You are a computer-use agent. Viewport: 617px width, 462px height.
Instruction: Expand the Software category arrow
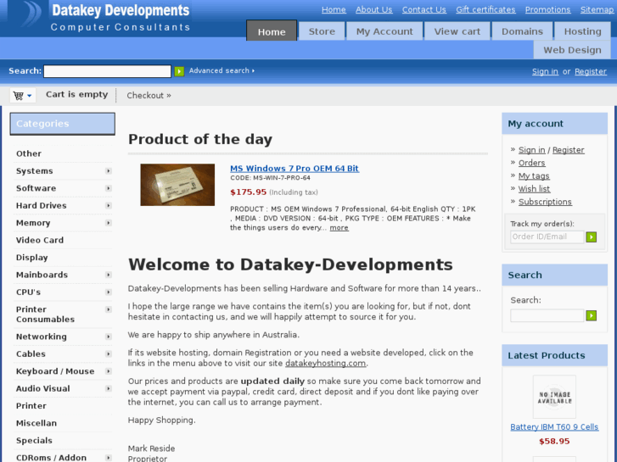(109, 188)
